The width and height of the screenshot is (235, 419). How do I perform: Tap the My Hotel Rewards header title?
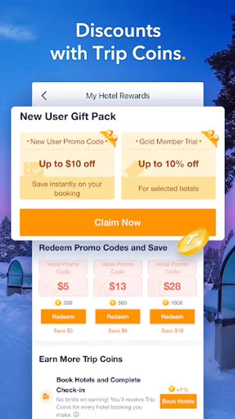(118, 95)
